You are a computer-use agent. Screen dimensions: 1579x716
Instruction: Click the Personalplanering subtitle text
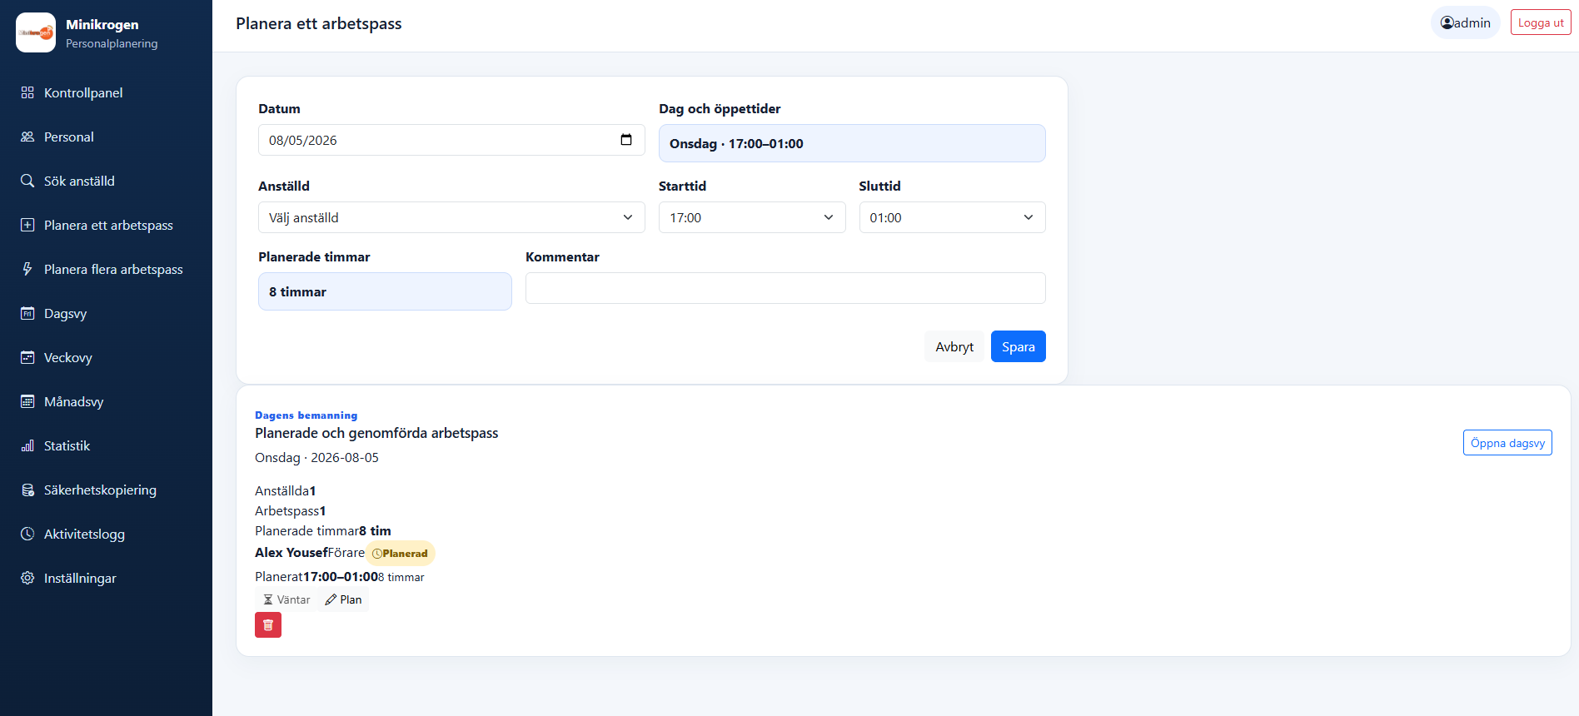pos(112,44)
